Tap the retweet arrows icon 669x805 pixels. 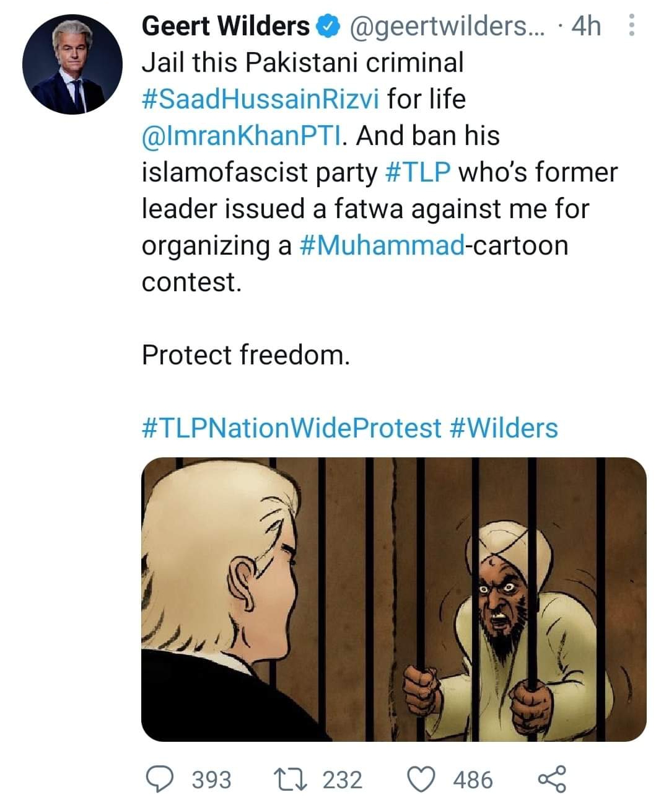[290, 779]
